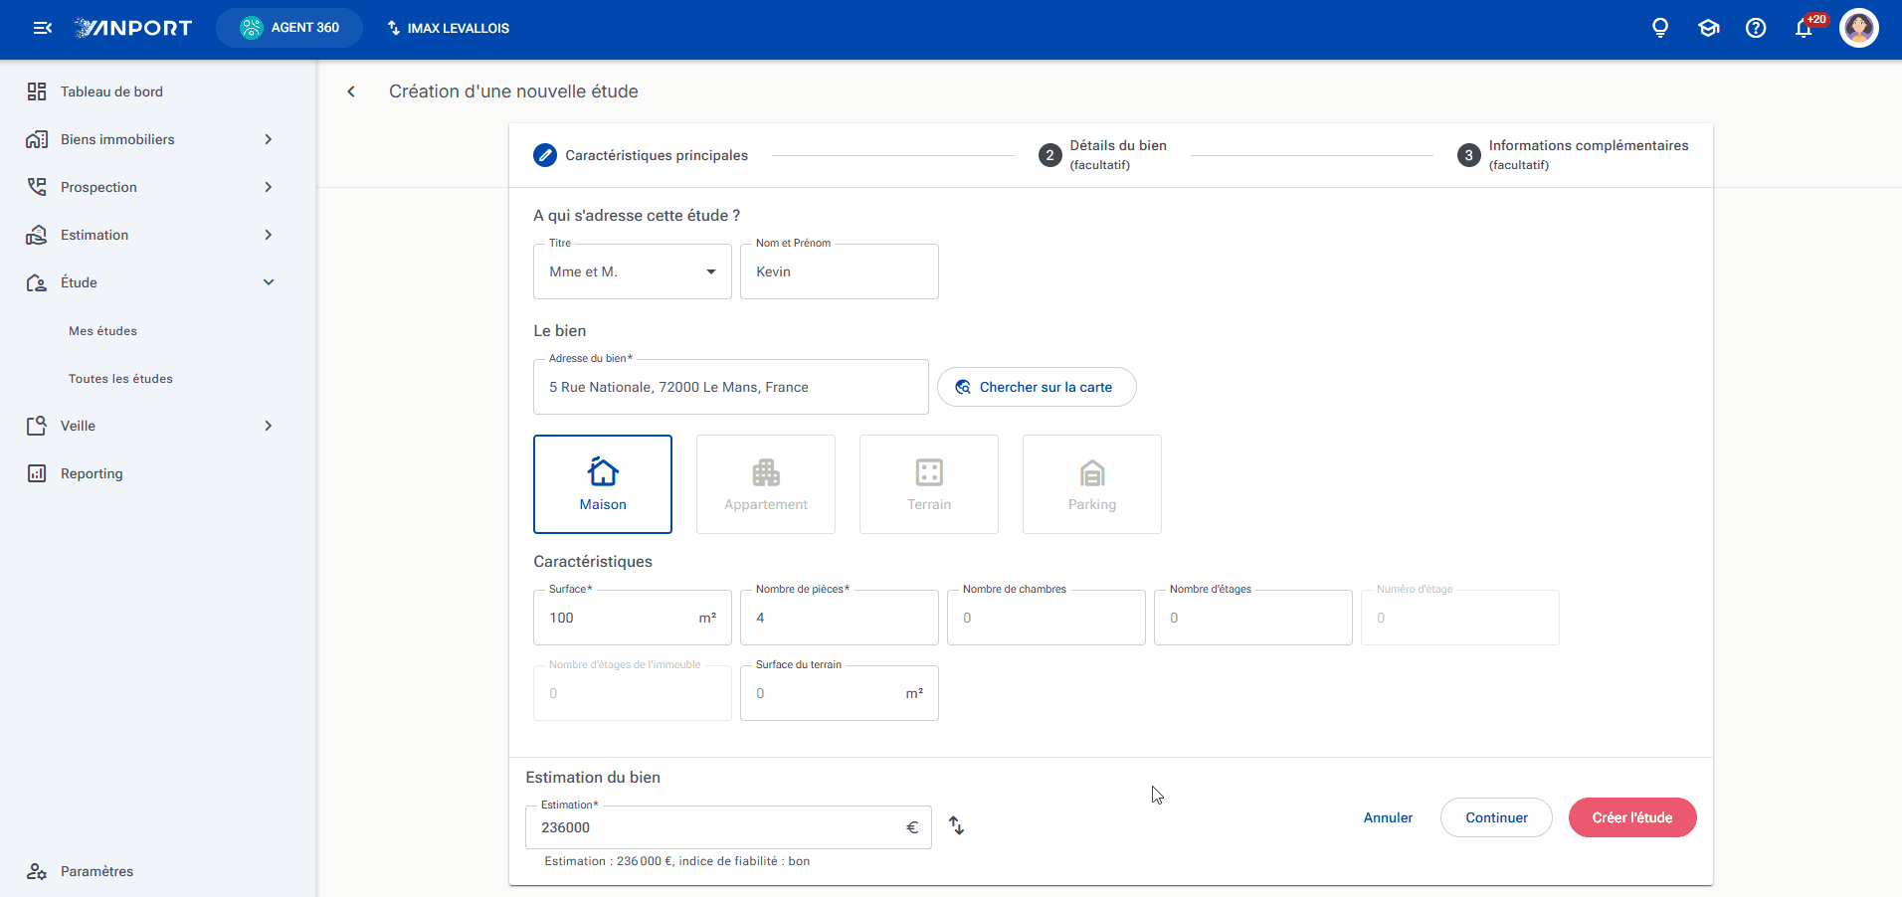Open the notifications bell with +20 badge
Image resolution: width=1902 pixels, height=897 pixels.
click(1805, 28)
